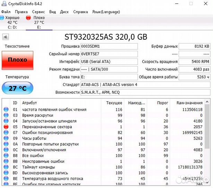Viewport: 213px width, 188px height.
Task: Click the disk model title ST9320325AS 320,0 GB
Action: (x=106, y=37)
